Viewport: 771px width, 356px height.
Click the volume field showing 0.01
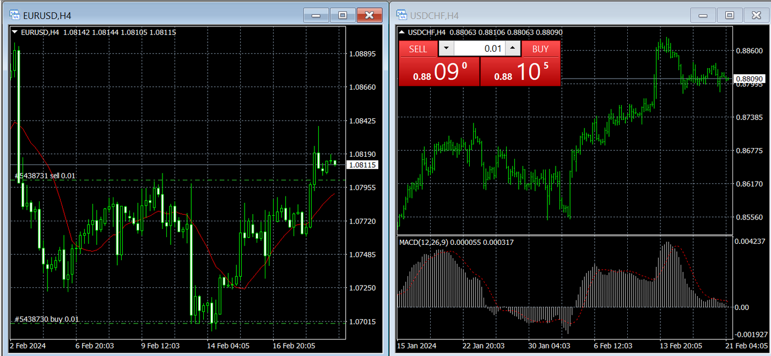point(480,49)
